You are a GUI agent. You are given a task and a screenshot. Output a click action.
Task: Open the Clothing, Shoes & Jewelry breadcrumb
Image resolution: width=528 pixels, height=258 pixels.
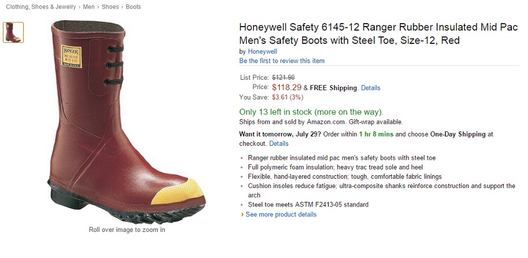pos(40,7)
